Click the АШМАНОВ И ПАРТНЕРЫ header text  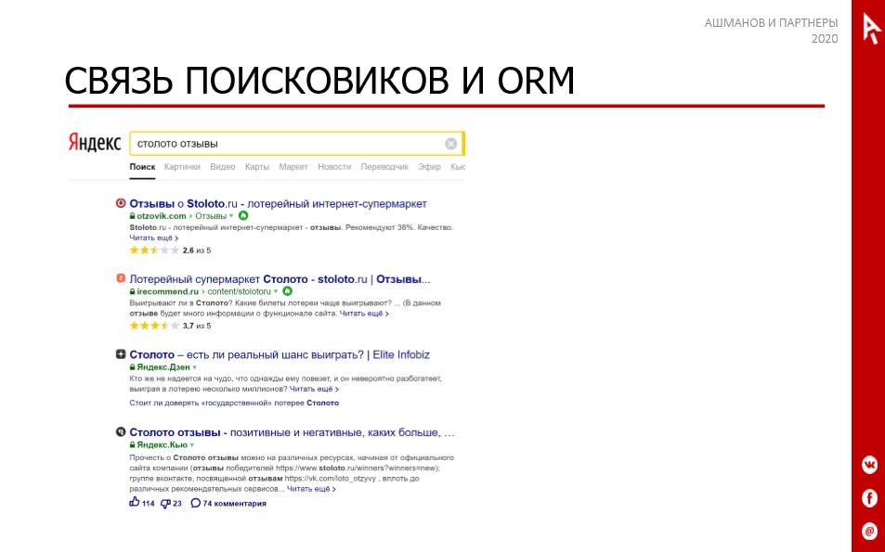click(x=771, y=23)
